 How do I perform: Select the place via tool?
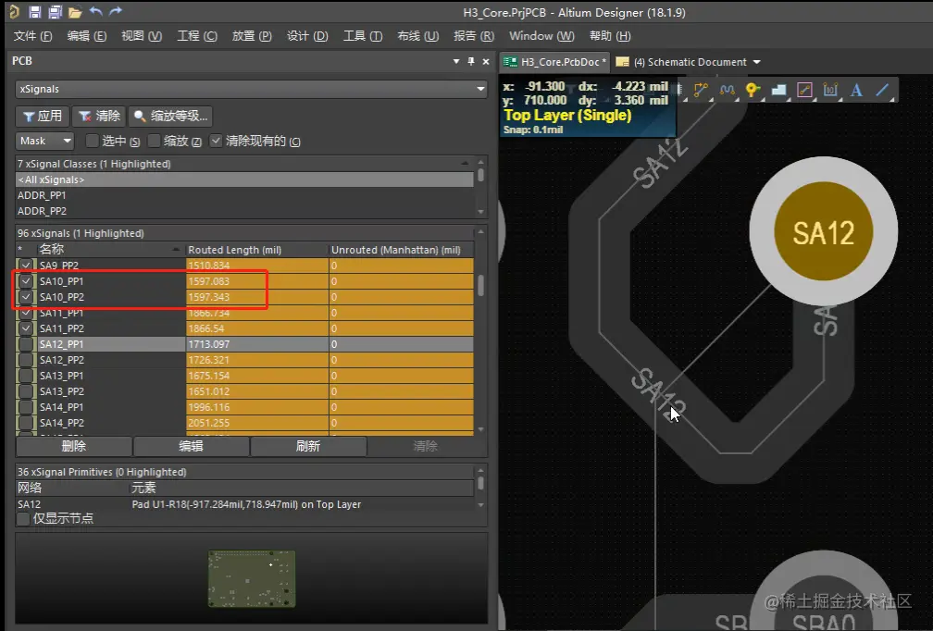click(753, 91)
